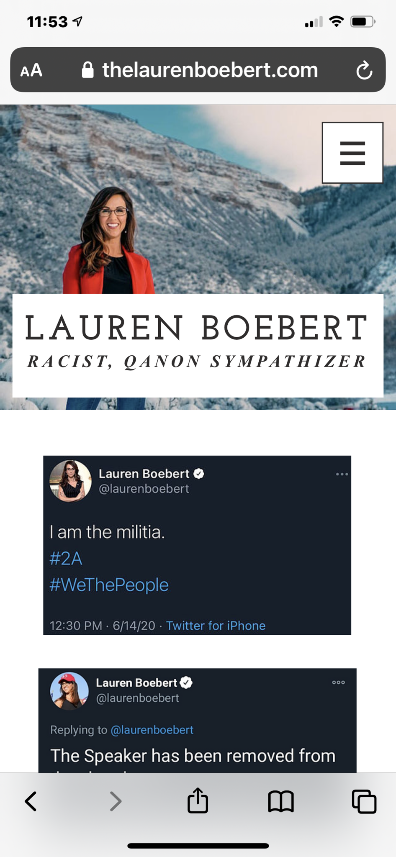Tap the first tweet's profile avatar

(70, 481)
